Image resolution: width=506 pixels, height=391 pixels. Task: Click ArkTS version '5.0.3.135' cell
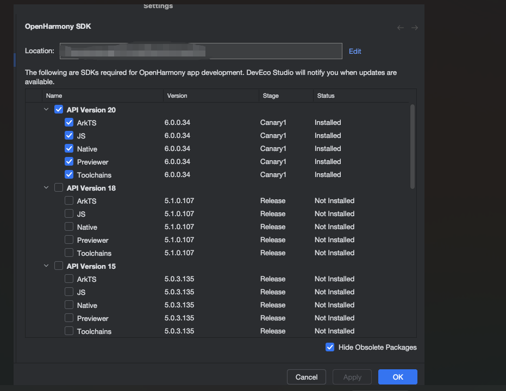tap(179, 279)
